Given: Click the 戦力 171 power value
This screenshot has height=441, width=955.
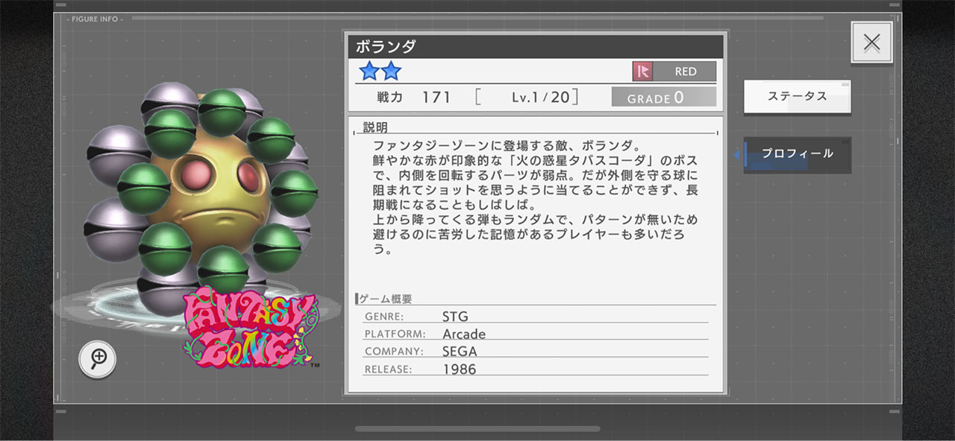Looking at the screenshot, I should [x=415, y=97].
